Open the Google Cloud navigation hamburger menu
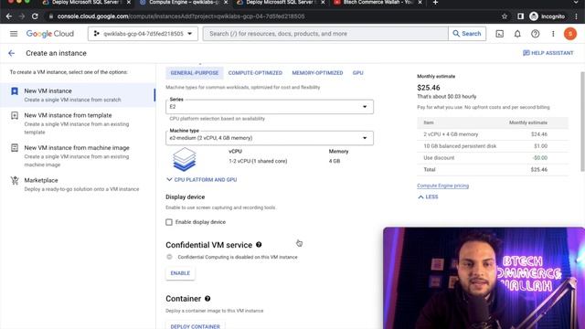Image resolution: width=585 pixels, height=329 pixels. (x=14, y=34)
